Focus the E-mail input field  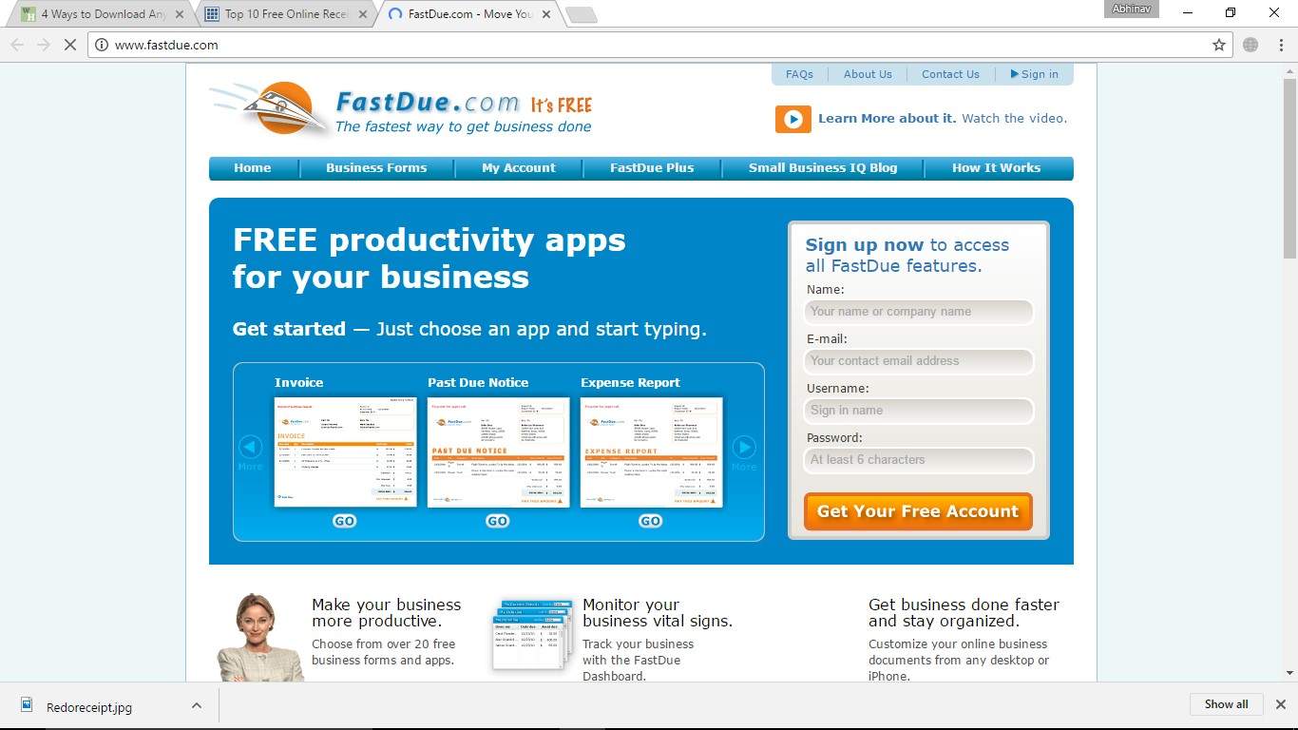[x=919, y=361]
